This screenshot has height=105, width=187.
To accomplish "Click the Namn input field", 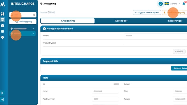I will coord(155,35).
